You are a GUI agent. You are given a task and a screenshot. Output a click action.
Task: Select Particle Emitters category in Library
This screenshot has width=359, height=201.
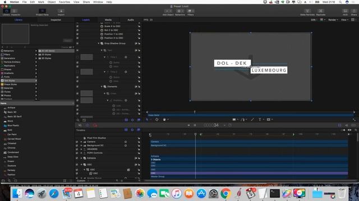coord(19,62)
